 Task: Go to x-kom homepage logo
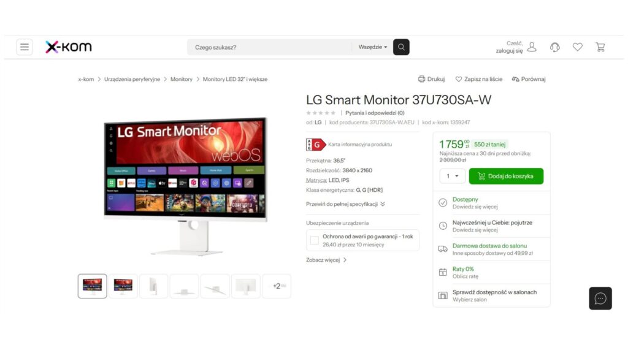click(x=69, y=47)
